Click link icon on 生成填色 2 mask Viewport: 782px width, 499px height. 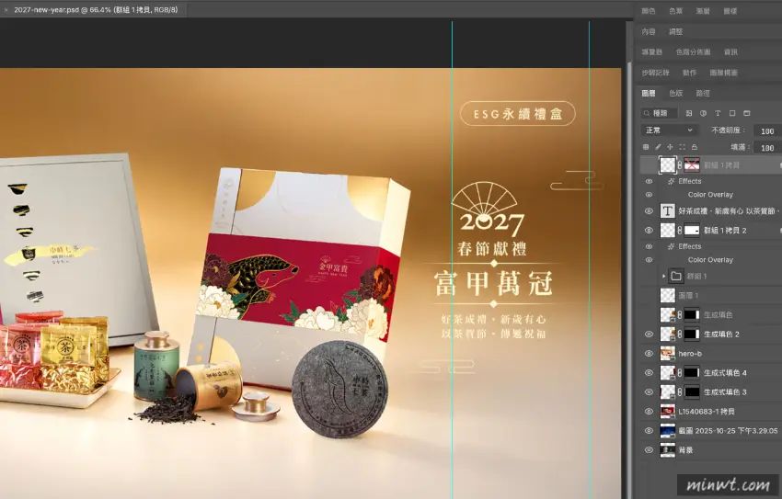point(679,335)
